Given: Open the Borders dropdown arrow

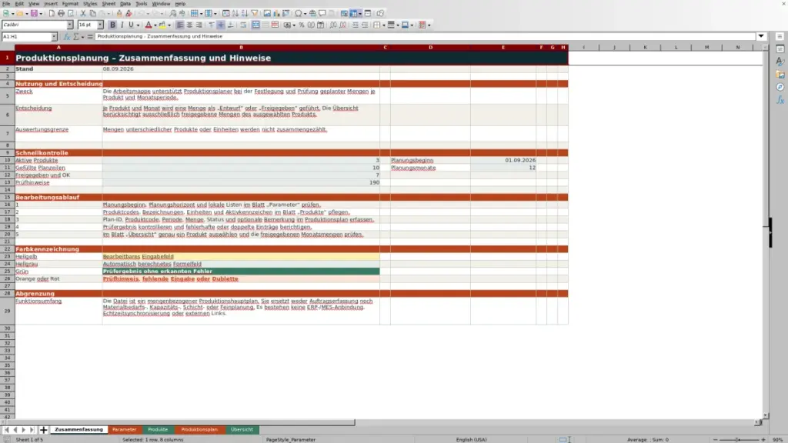Looking at the screenshot, I should click(x=383, y=25).
